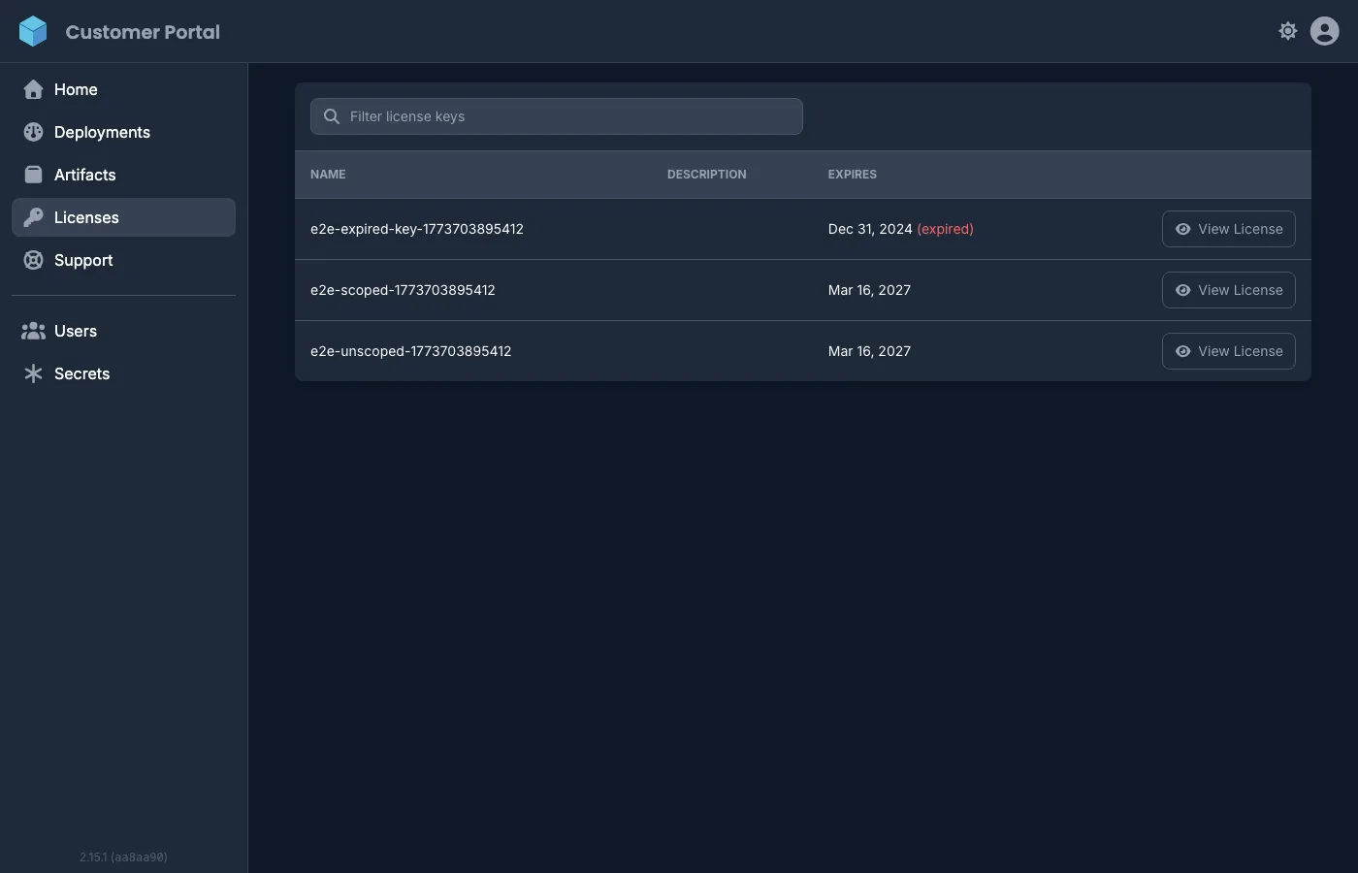Select the Secrets asterisk icon

(34, 373)
